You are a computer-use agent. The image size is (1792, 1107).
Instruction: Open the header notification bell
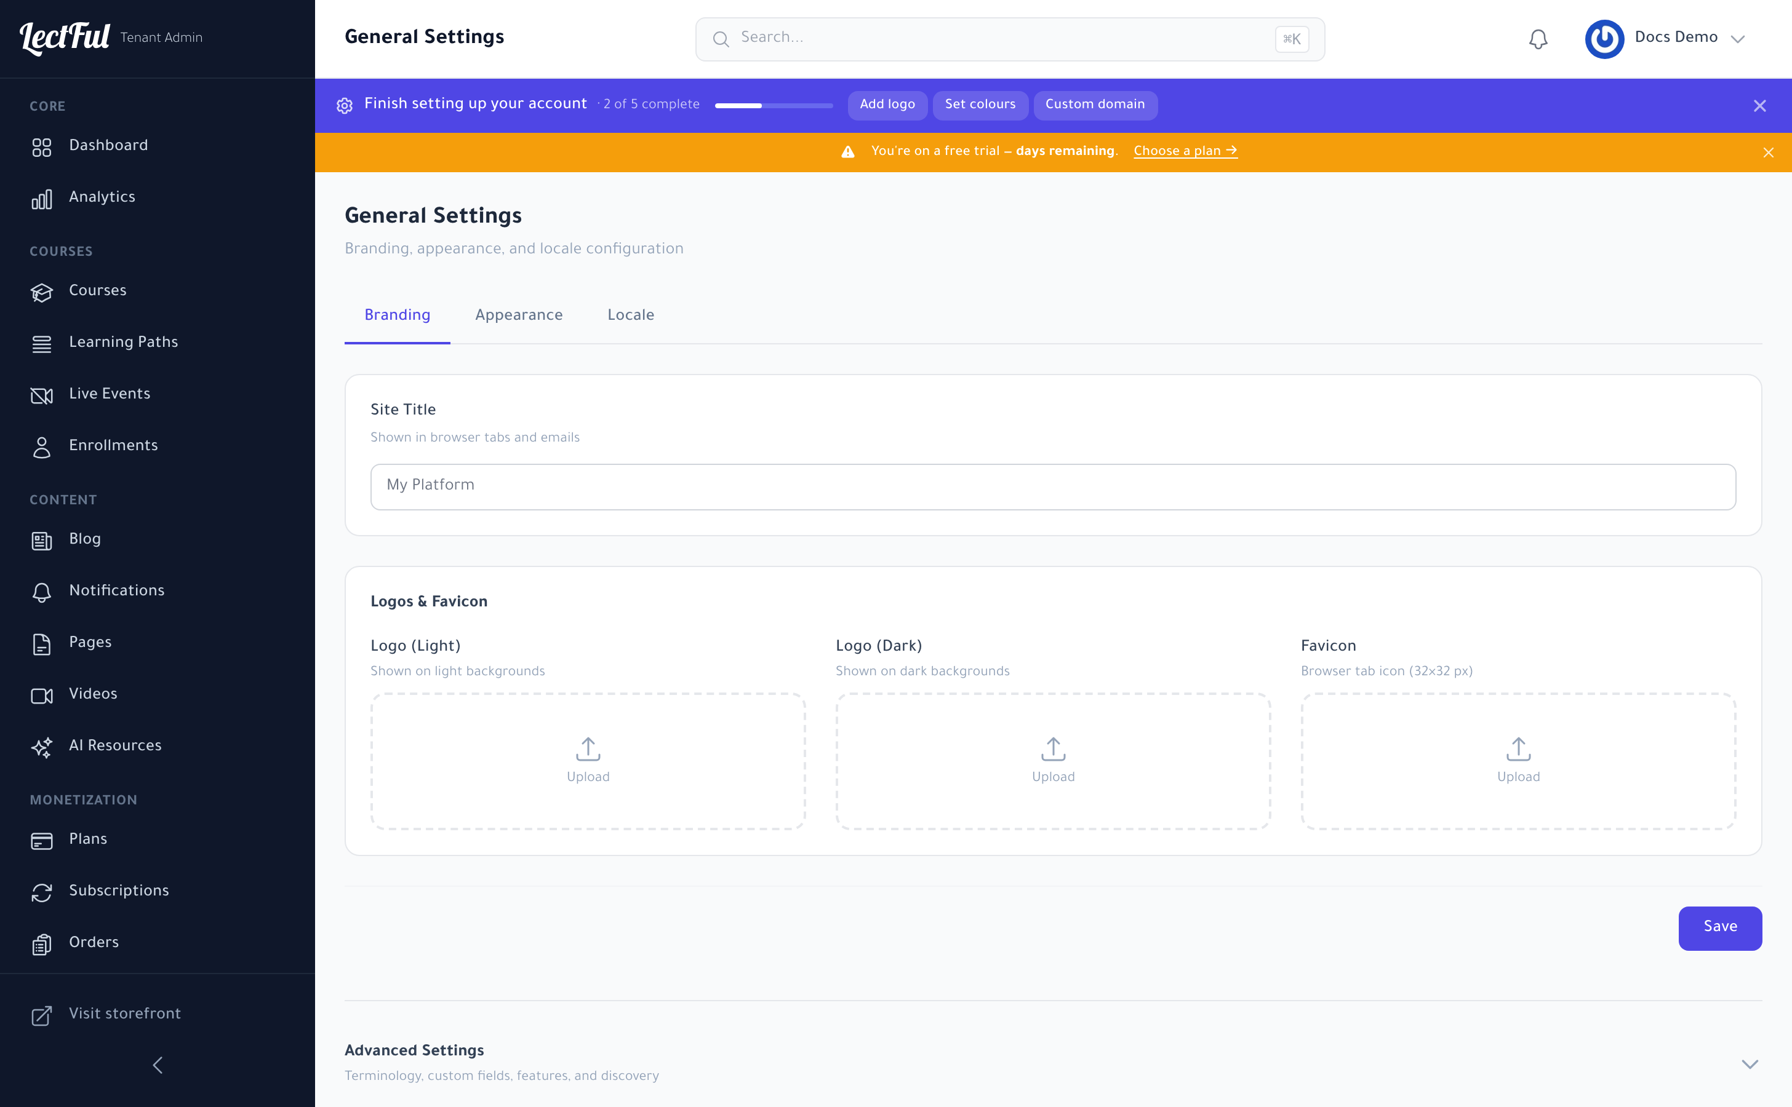[1538, 39]
